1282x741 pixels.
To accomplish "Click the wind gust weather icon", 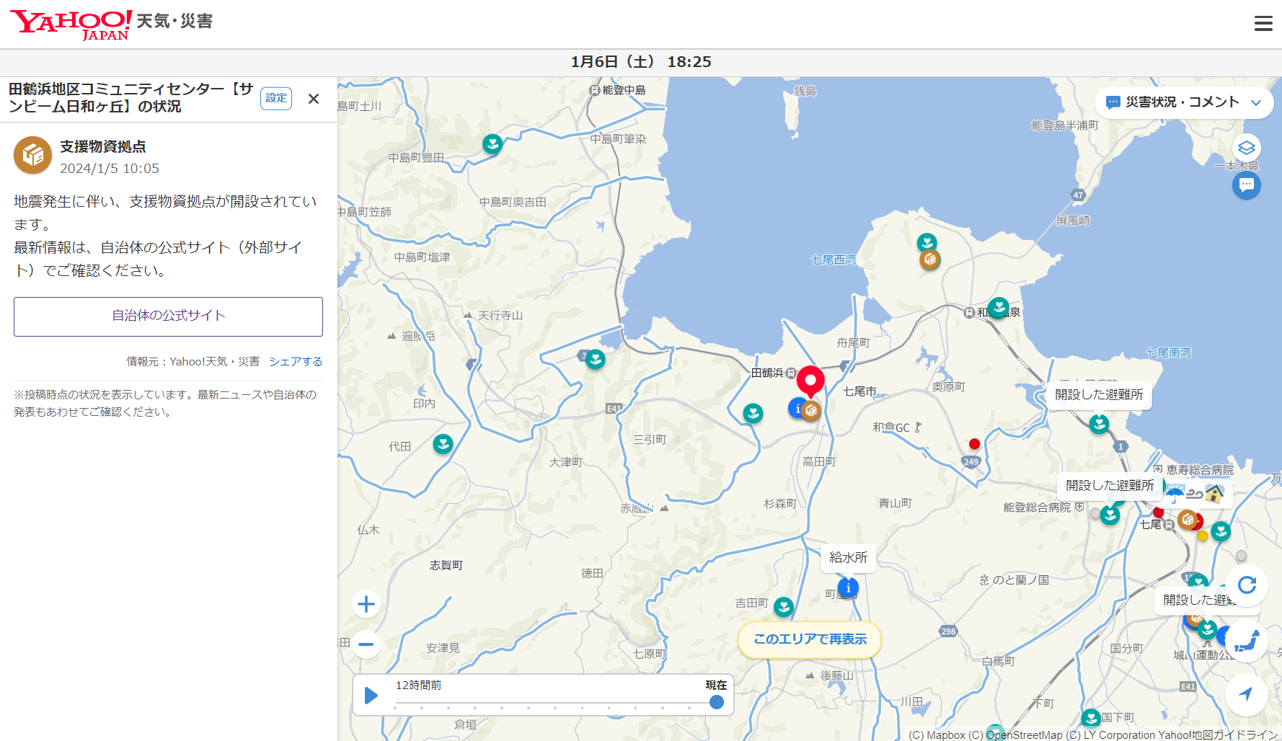I will pyautogui.click(x=1195, y=494).
